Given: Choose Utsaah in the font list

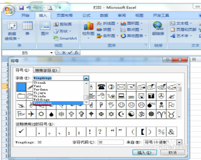Looking at the screenshot, I should (x=58, y=82).
